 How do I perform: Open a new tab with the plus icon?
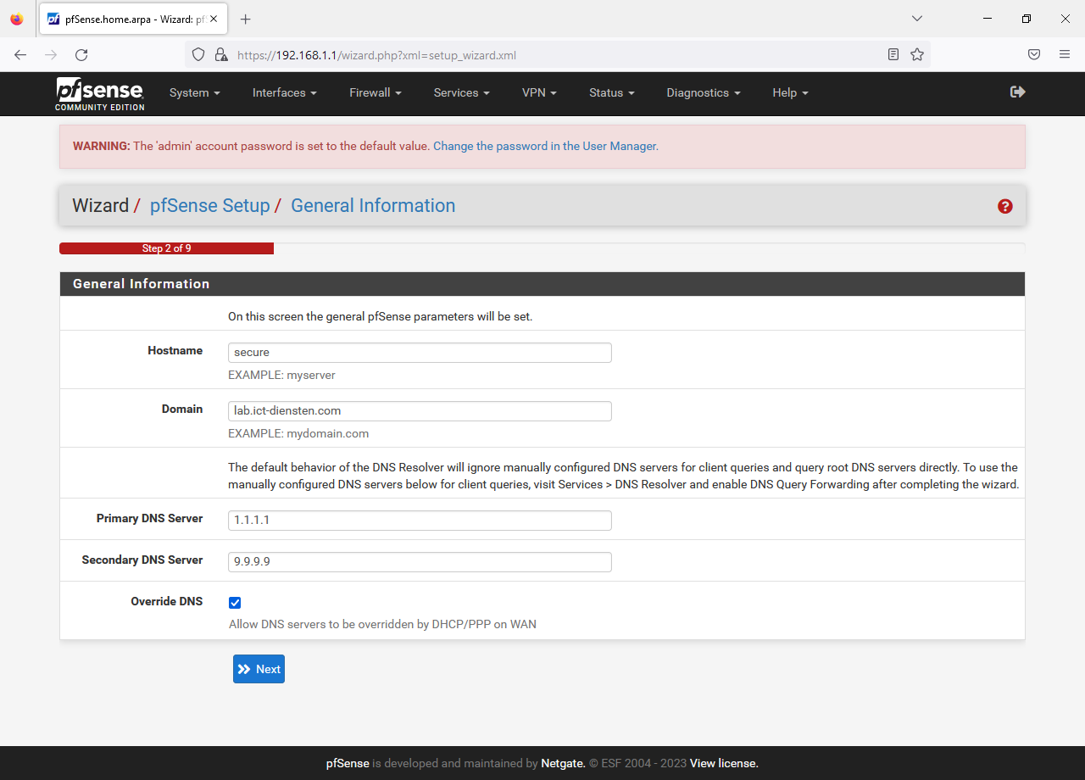(x=246, y=19)
